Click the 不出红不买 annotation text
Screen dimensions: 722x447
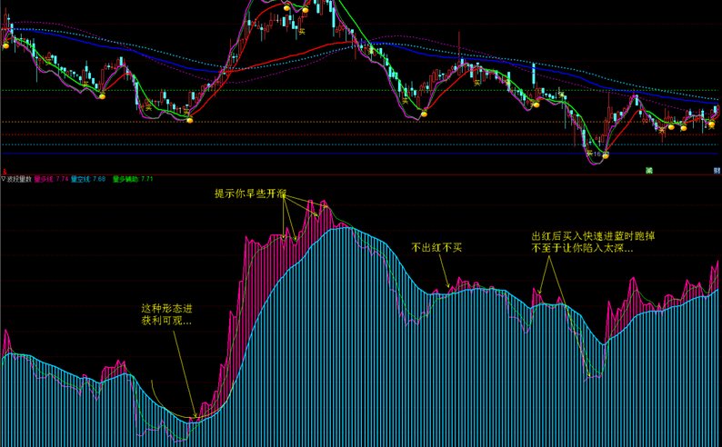pos(436,248)
